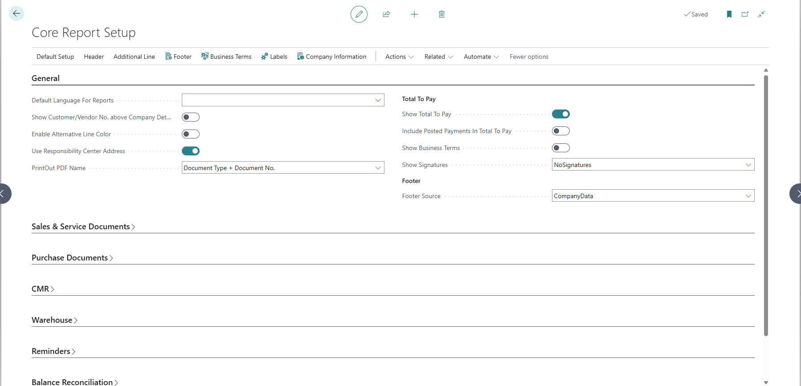
Task: Click the Business Terms action
Action: [226, 57]
